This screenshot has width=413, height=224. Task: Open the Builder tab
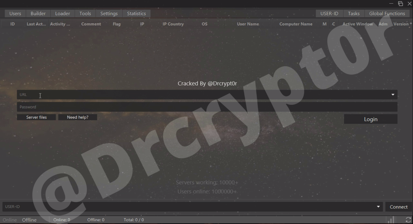tap(38, 14)
